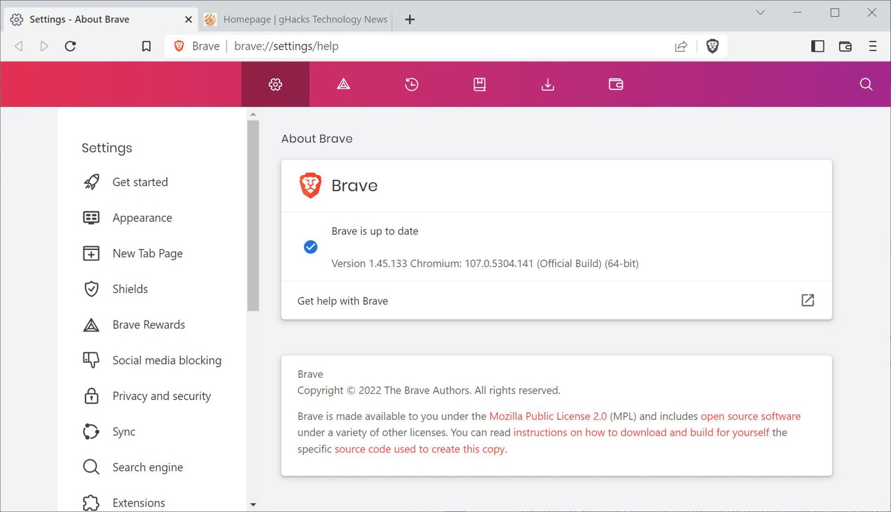
Task: Select Brave Rewards in the settings menu
Action: tap(148, 325)
